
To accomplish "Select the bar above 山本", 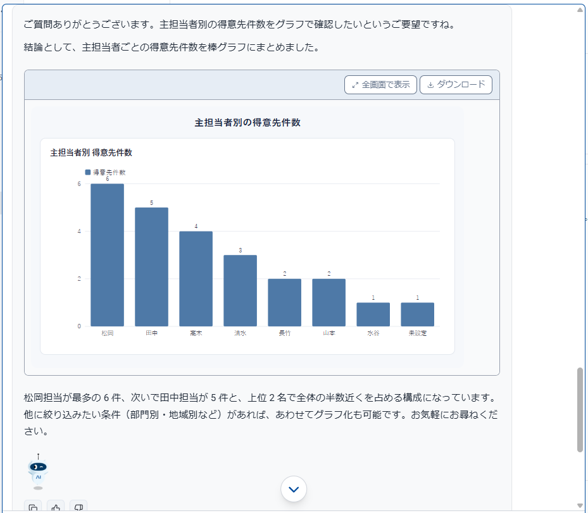I will 329,302.
